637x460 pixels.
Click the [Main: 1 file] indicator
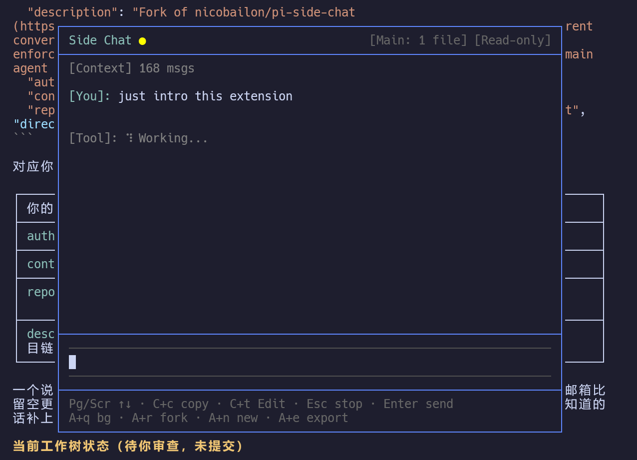pyautogui.click(x=418, y=40)
